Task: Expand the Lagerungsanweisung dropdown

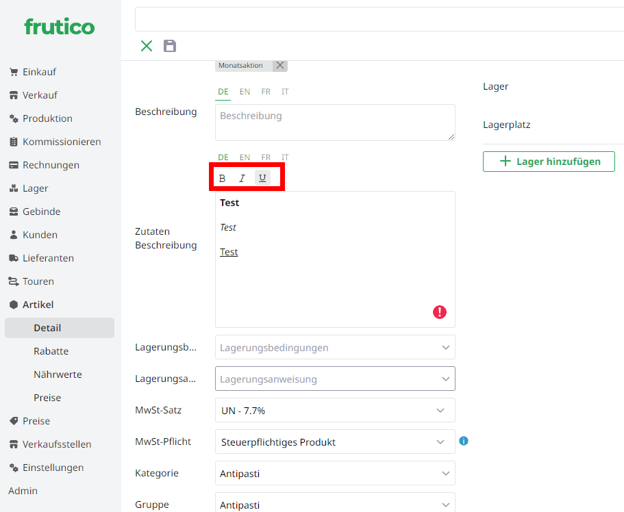Action: pyautogui.click(x=335, y=379)
